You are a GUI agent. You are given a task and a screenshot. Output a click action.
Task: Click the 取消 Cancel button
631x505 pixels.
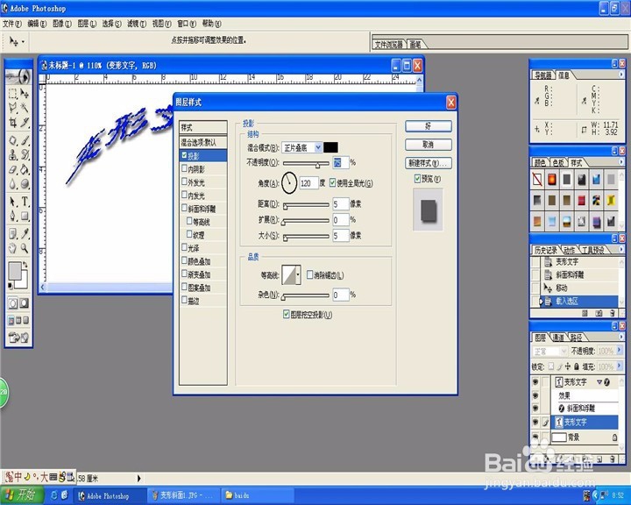(429, 144)
